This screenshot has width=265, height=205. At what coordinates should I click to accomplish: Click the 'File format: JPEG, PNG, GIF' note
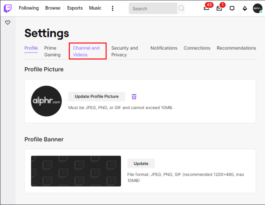coord(185,177)
